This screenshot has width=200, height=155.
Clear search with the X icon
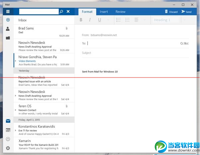tap(68, 11)
